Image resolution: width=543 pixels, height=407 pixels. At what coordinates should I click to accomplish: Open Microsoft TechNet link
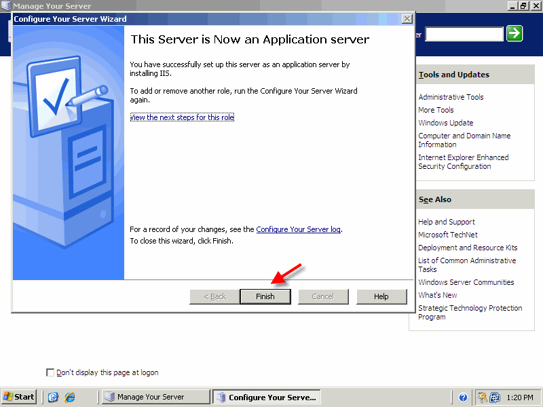click(448, 235)
